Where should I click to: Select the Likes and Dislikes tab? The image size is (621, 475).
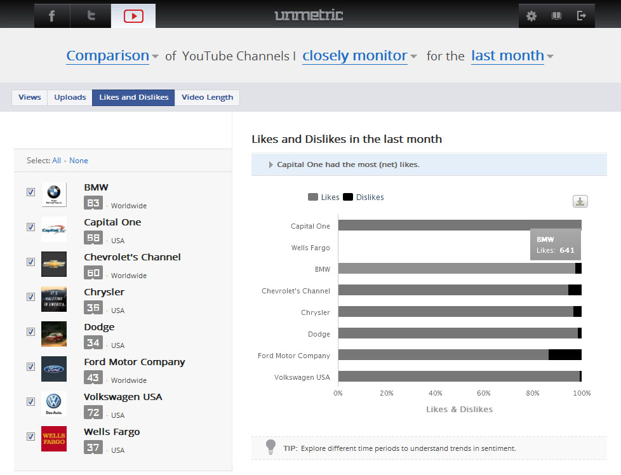pos(133,97)
